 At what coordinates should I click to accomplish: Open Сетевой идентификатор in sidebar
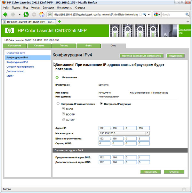point(20,67)
